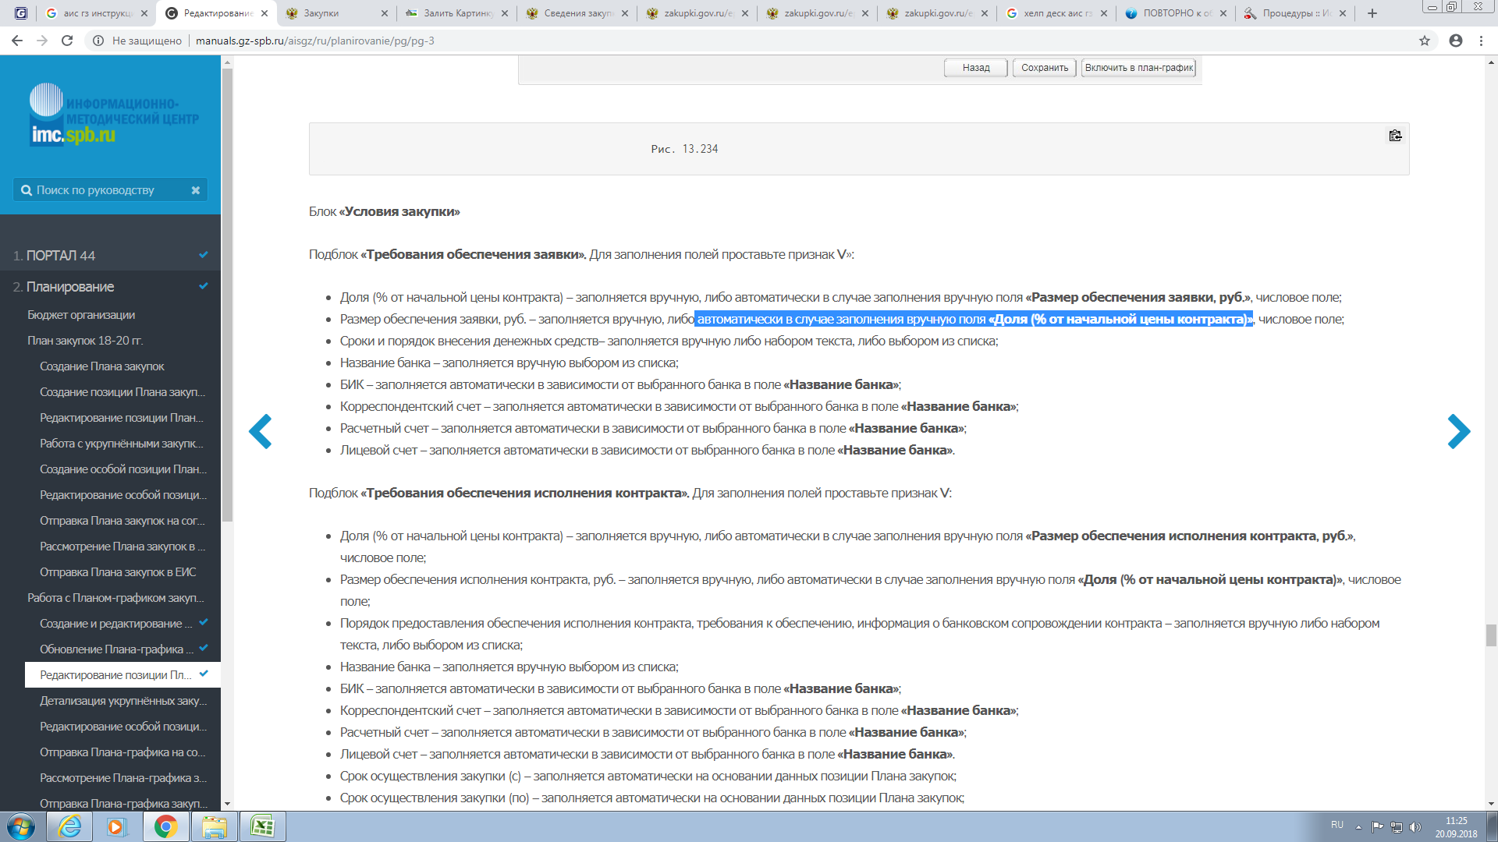This screenshot has width=1498, height=842.
Task: Click the copy-to-clipboard icon in the code box
Action: tap(1395, 136)
